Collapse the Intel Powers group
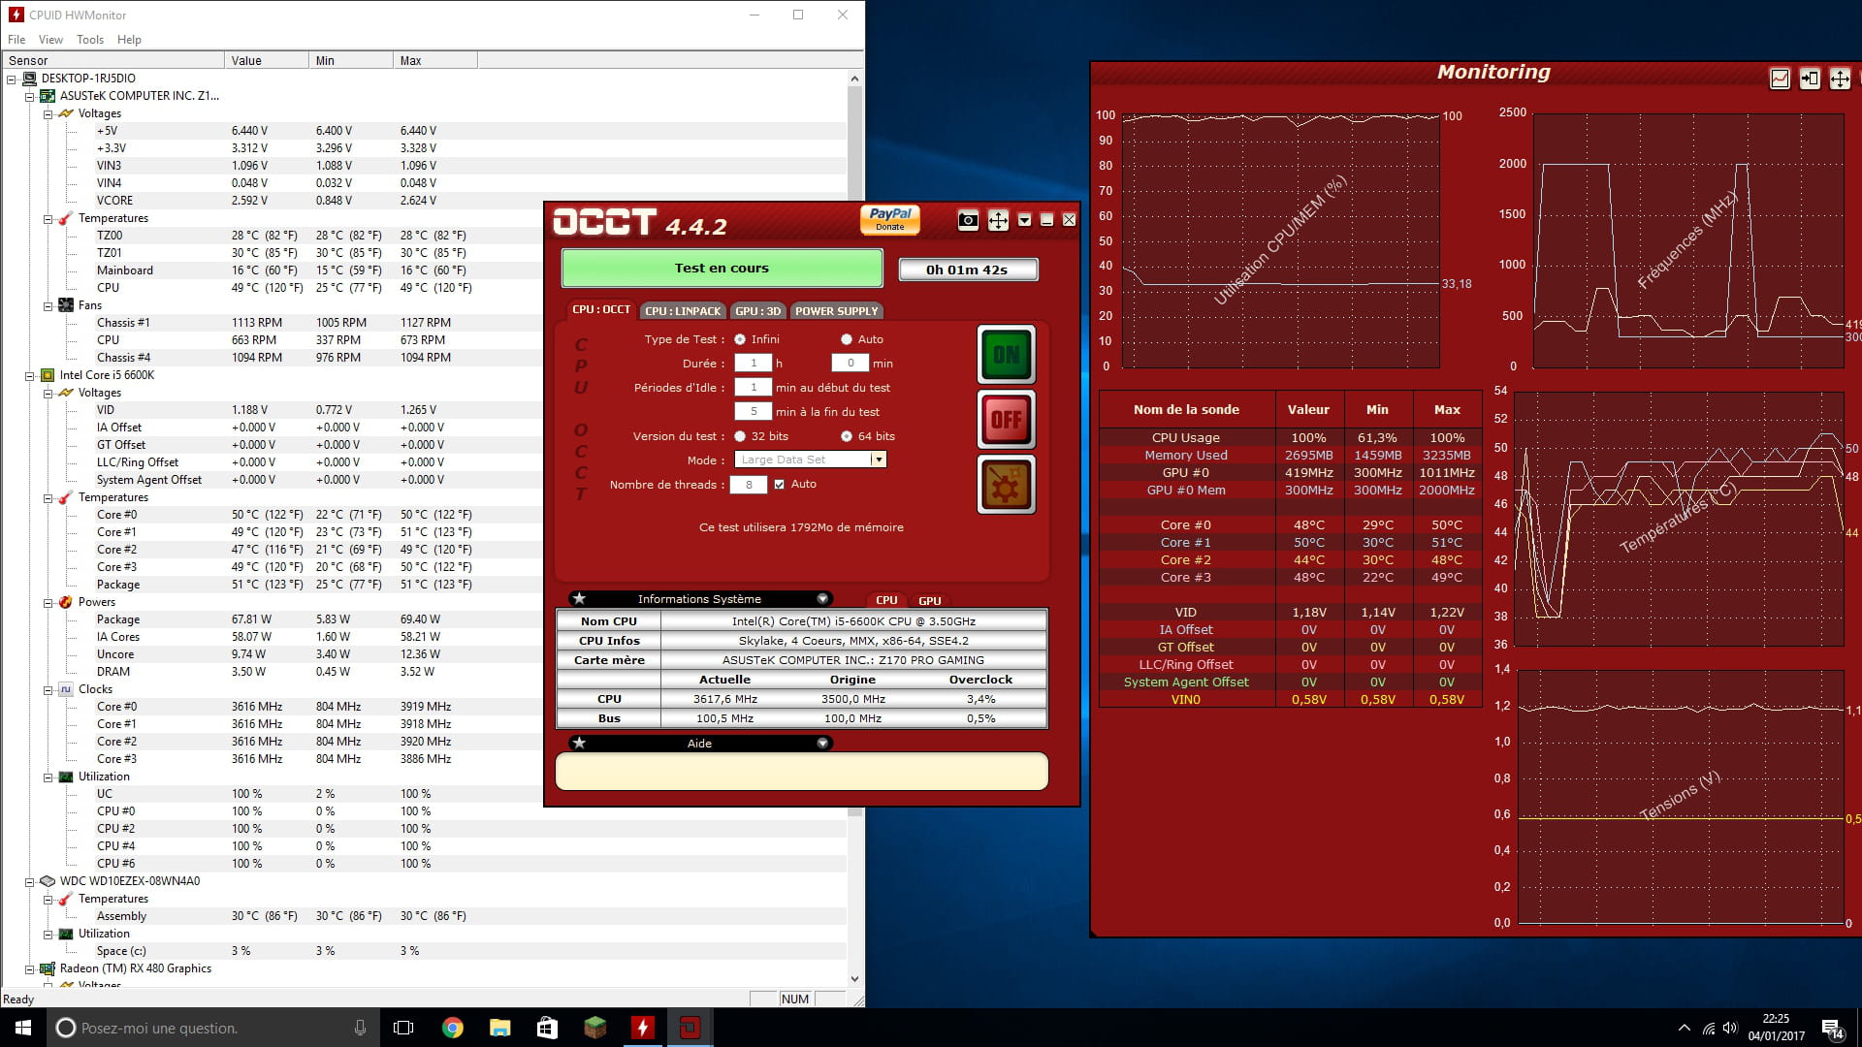 pos(48,602)
